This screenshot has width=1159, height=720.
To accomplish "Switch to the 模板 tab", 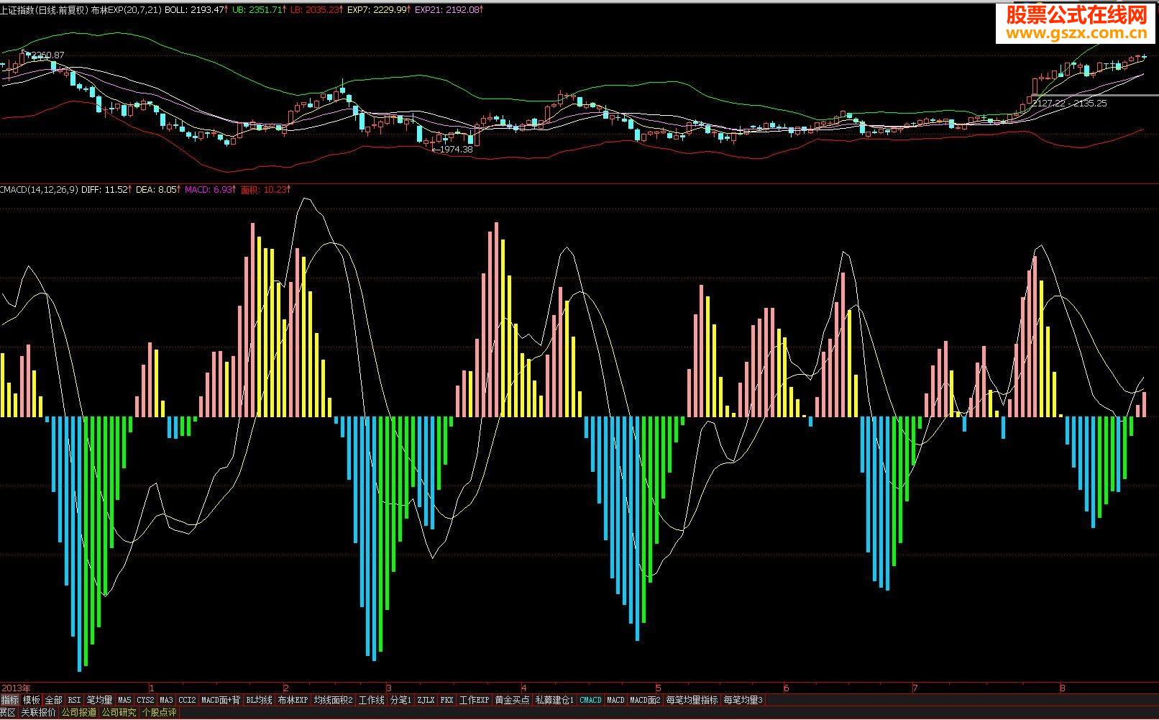I will 32,700.
